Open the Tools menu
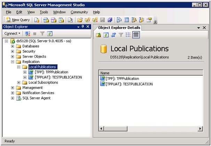The height and width of the screenshot is (146, 211). click(44, 12)
